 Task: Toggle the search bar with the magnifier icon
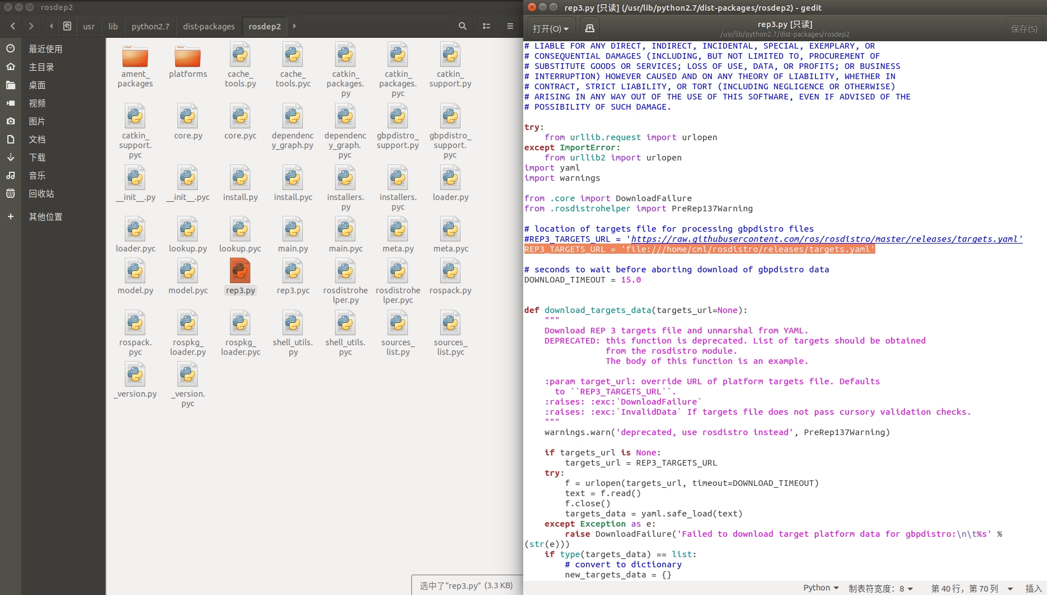click(462, 26)
